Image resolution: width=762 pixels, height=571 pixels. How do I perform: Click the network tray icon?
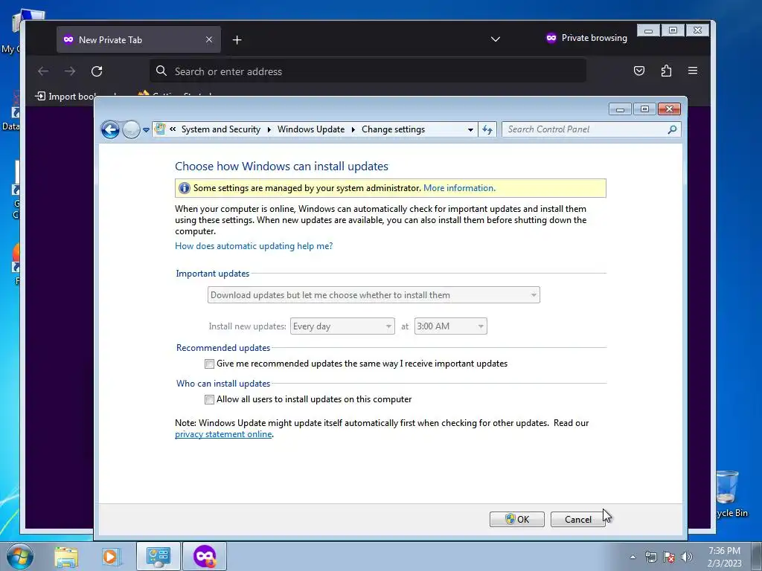tap(650, 557)
